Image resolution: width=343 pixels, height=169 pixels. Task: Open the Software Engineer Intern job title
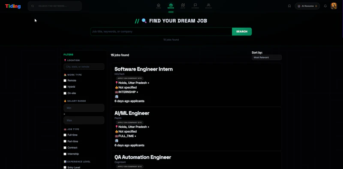pos(144,69)
